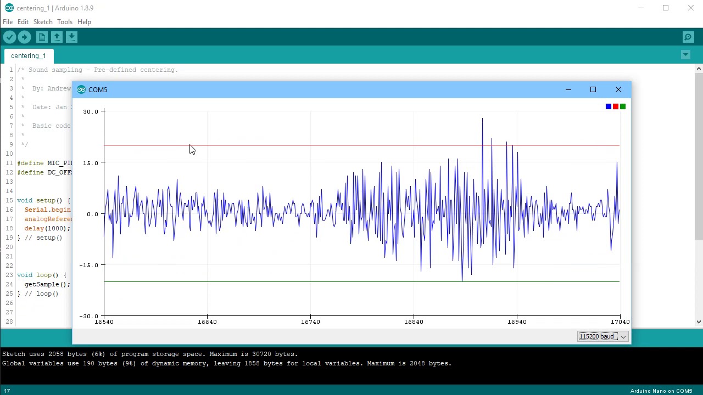Minimize the Arduino IDE main window
Image resolution: width=703 pixels, height=395 pixels.
point(640,8)
